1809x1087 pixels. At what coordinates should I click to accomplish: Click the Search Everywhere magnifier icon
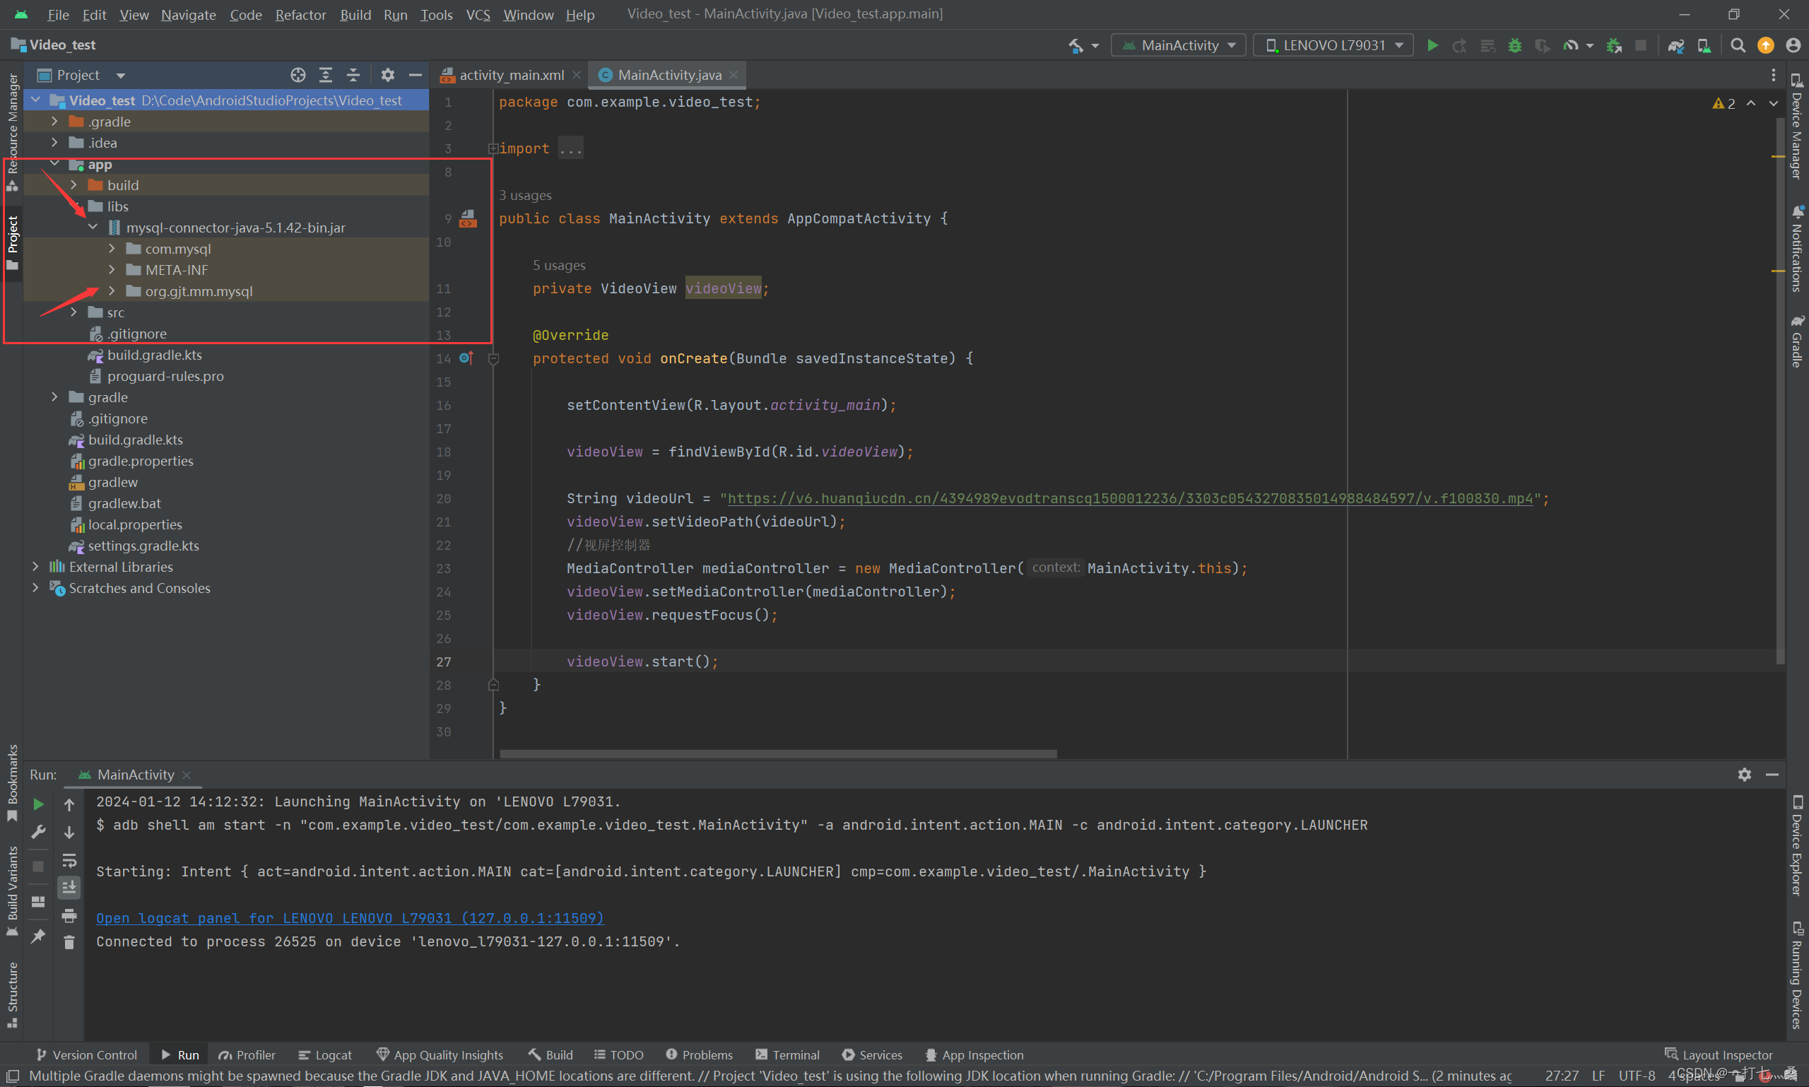click(x=1737, y=45)
